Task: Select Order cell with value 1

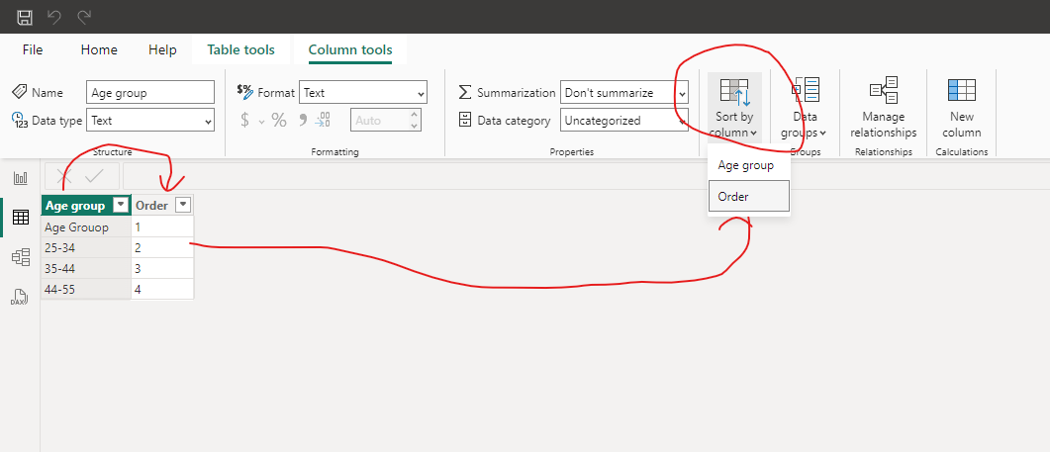Action: (162, 227)
